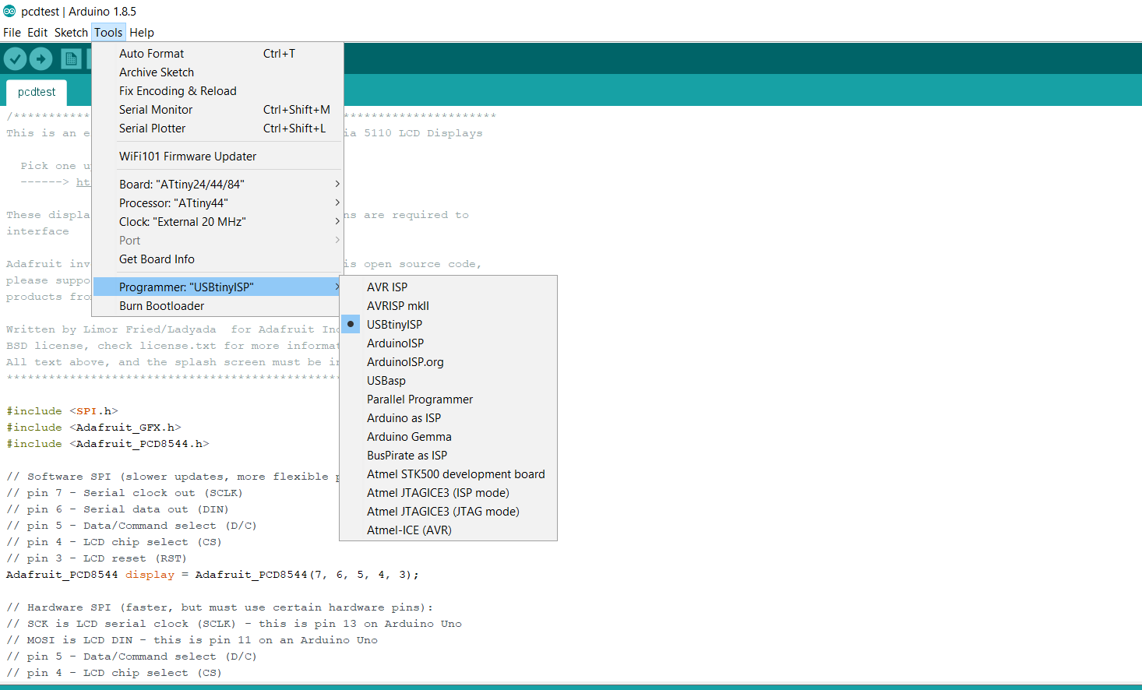
Task: Open the Serial Plotter
Action: 217,128
